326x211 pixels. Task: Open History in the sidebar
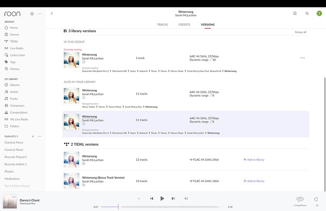(15, 69)
